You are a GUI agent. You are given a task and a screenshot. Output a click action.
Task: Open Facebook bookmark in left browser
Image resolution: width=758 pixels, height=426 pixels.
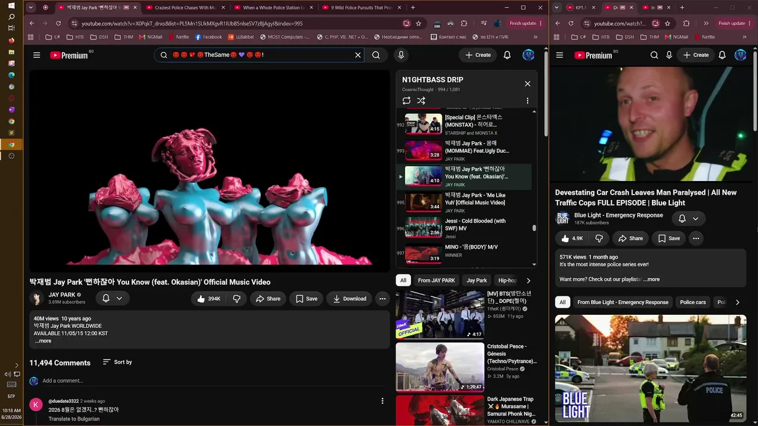tap(208, 37)
